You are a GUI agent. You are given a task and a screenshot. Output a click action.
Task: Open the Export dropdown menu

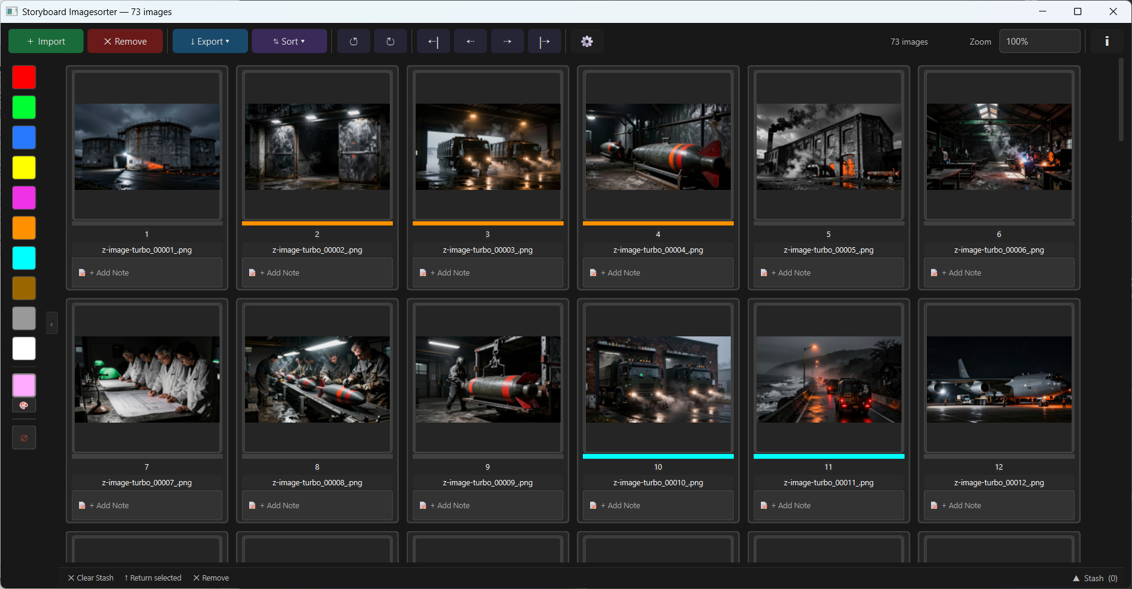tap(210, 42)
